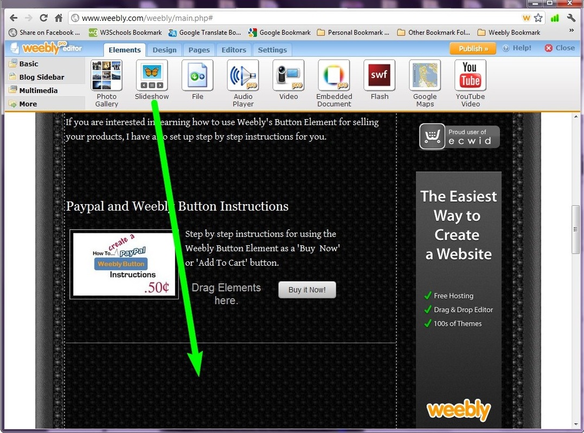Screen dimensions: 584x433
Task: Show more bookmarks with chevron
Action: point(572,31)
